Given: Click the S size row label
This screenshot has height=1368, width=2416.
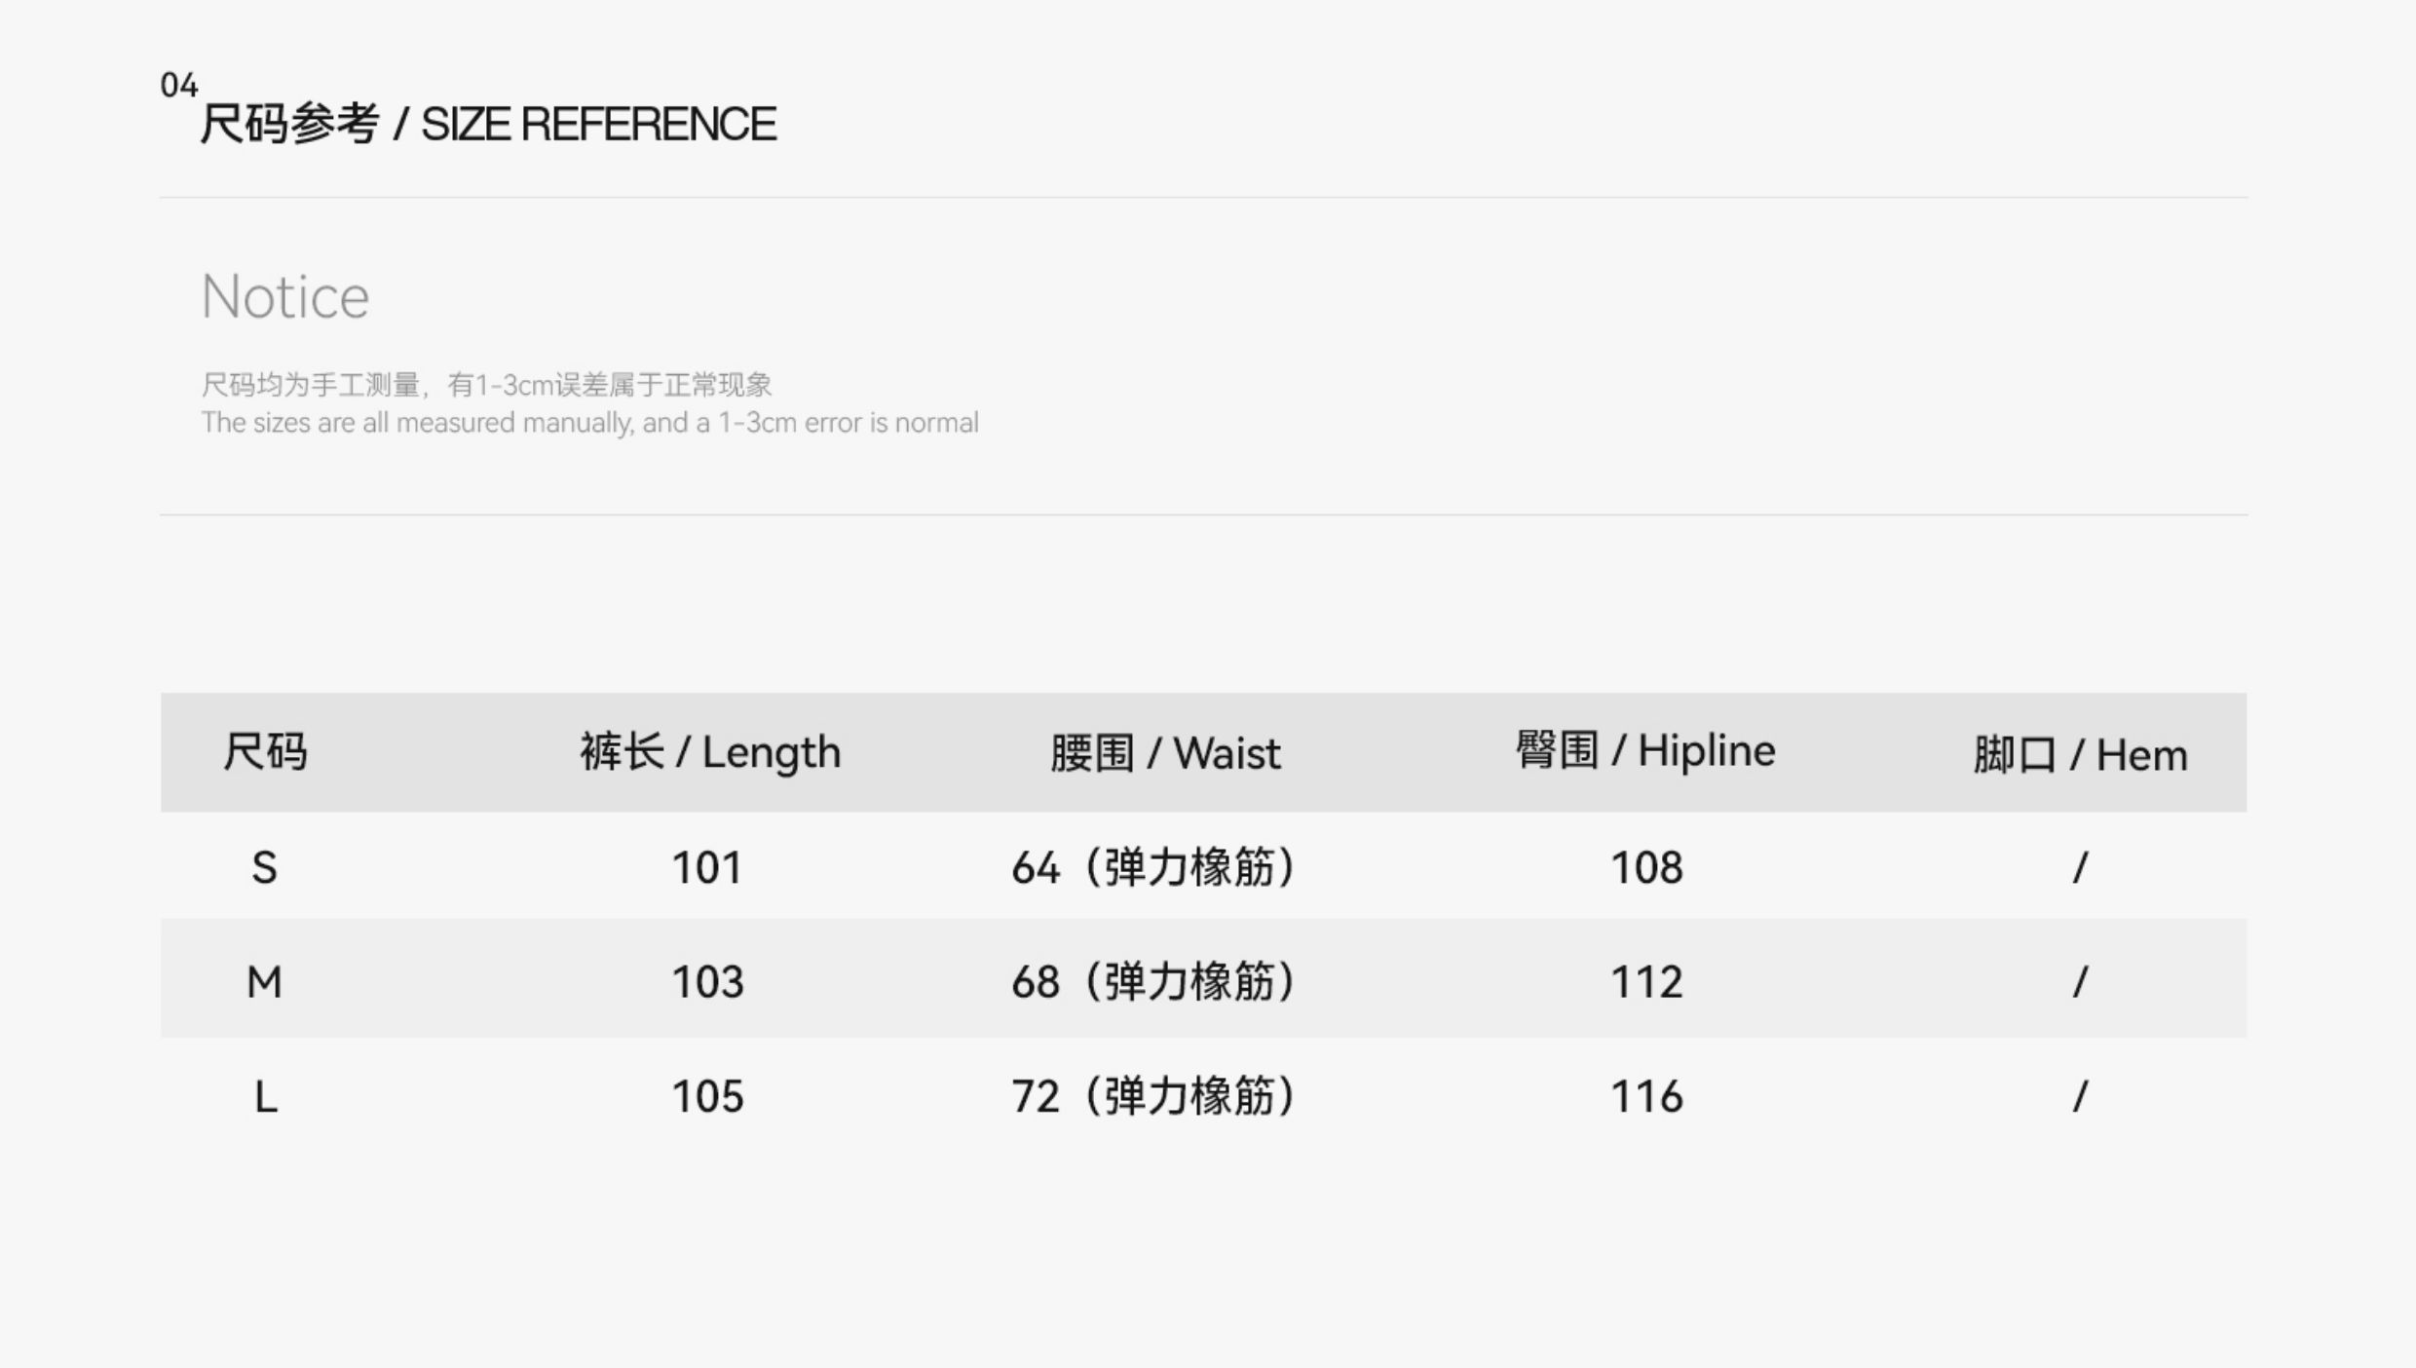Looking at the screenshot, I should tap(264, 867).
